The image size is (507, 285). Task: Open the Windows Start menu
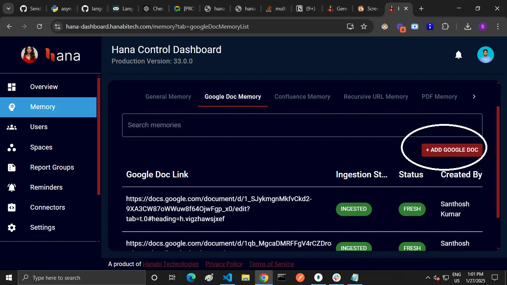click(9, 278)
